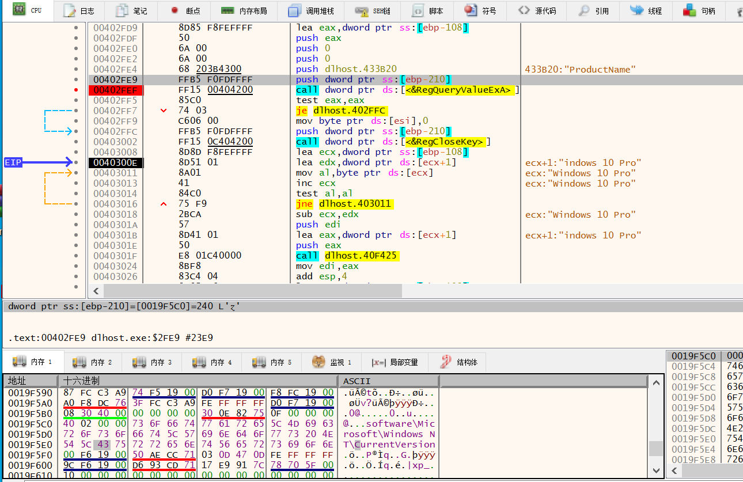Open the 结构体 struct tab

click(456, 362)
